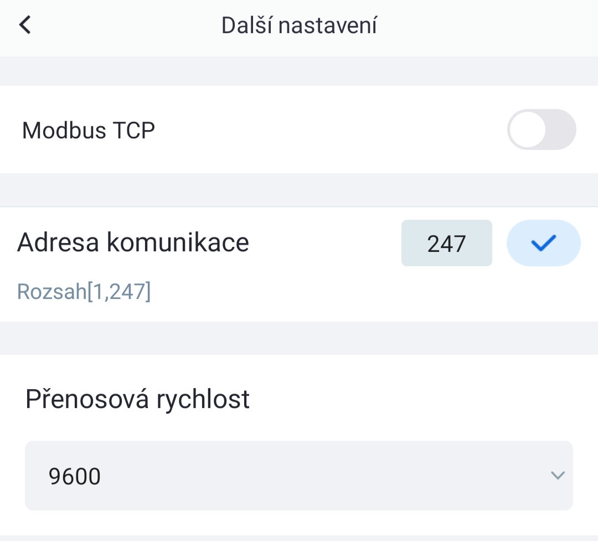This screenshot has width=598, height=541.
Task: Click the Přenosová rychlost heading
Action: [x=137, y=399]
